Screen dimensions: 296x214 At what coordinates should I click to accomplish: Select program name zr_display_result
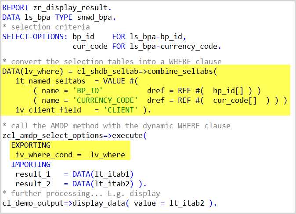coord(71,8)
